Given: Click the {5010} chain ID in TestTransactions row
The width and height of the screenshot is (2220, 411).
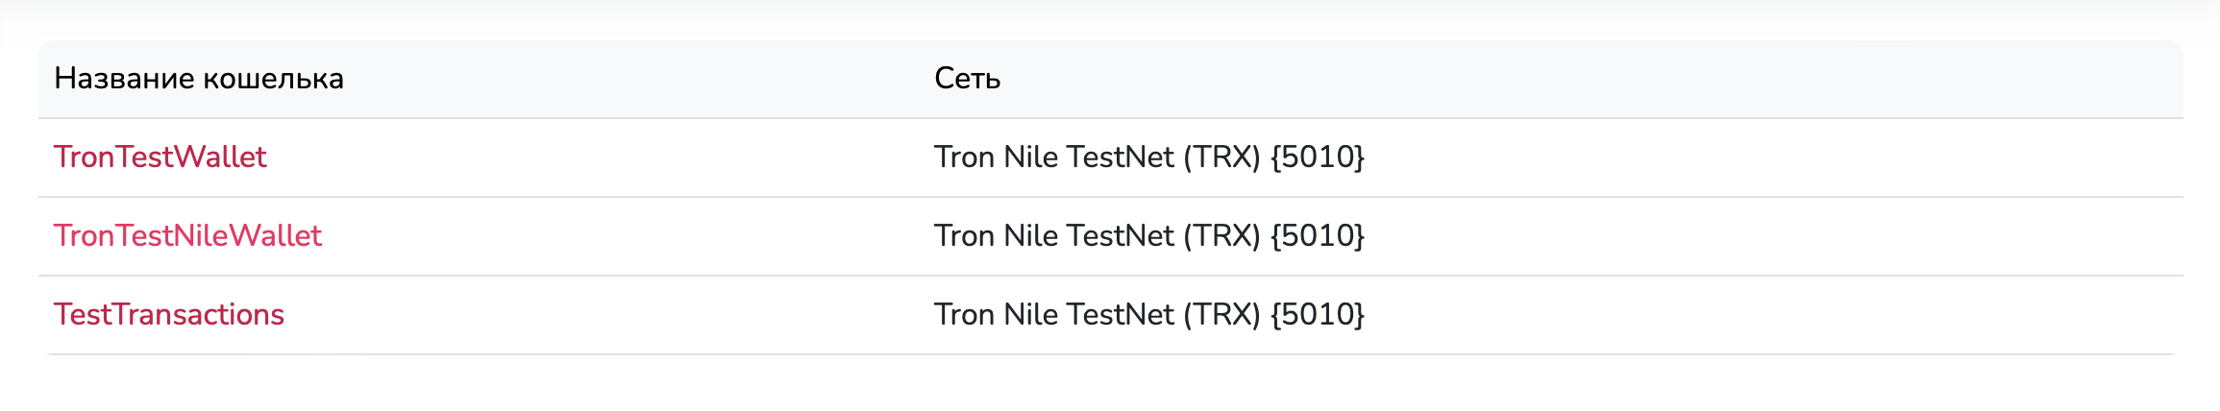Looking at the screenshot, I should click(x=1317, y=315).
